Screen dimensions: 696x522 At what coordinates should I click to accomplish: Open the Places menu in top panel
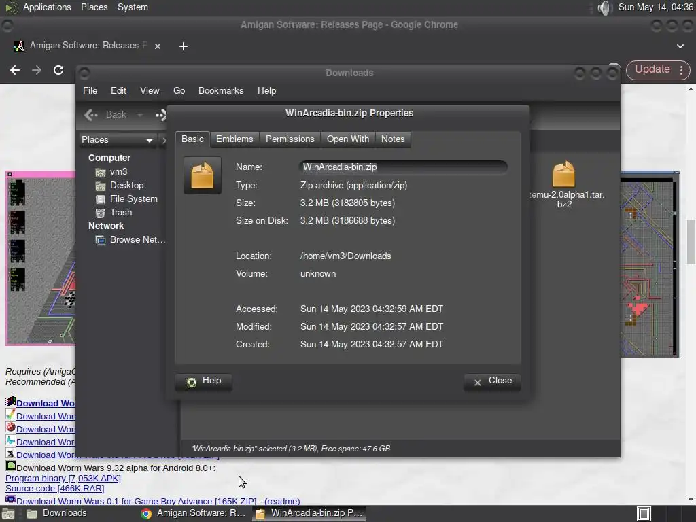tap(94, 7)
